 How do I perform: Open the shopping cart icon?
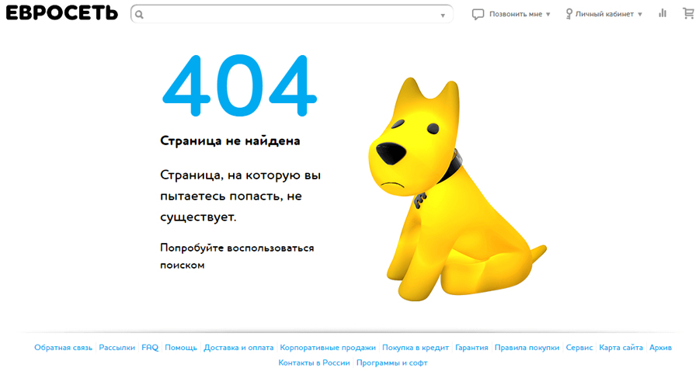[x=688, y=13]
